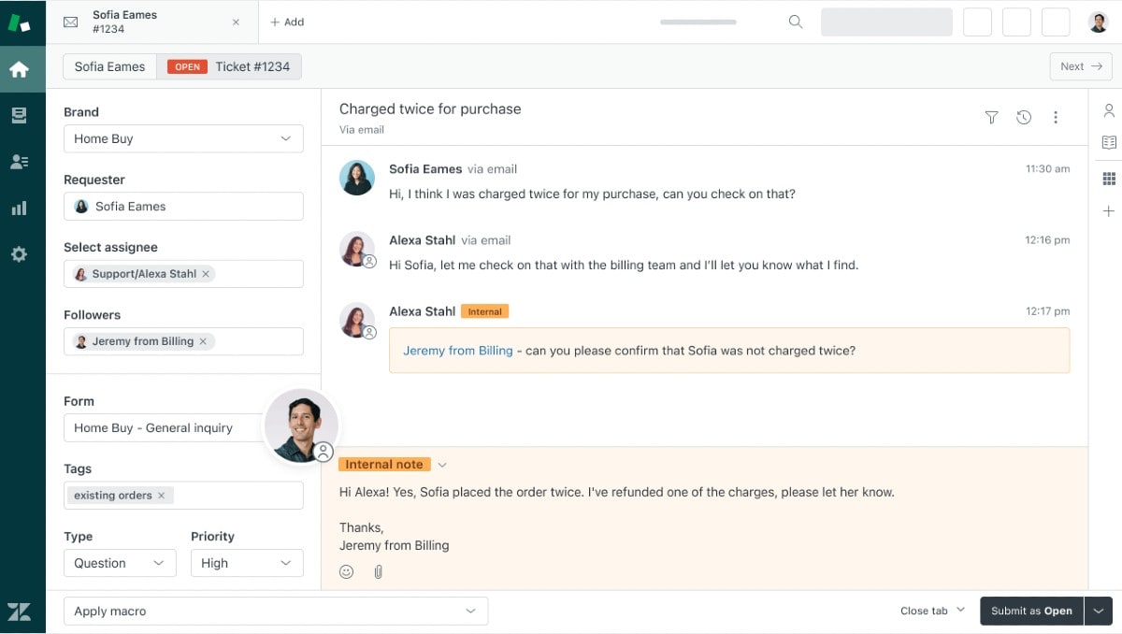
Task: Open the Reporting analytics icon
Action: (22, 208)
